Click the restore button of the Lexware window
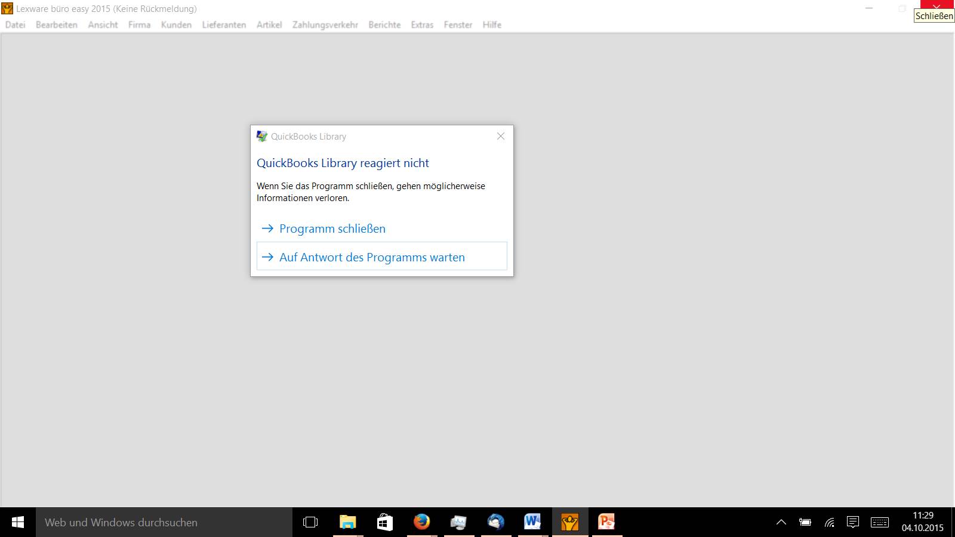Viewport: 955px width, 537px height. point(902,8)
